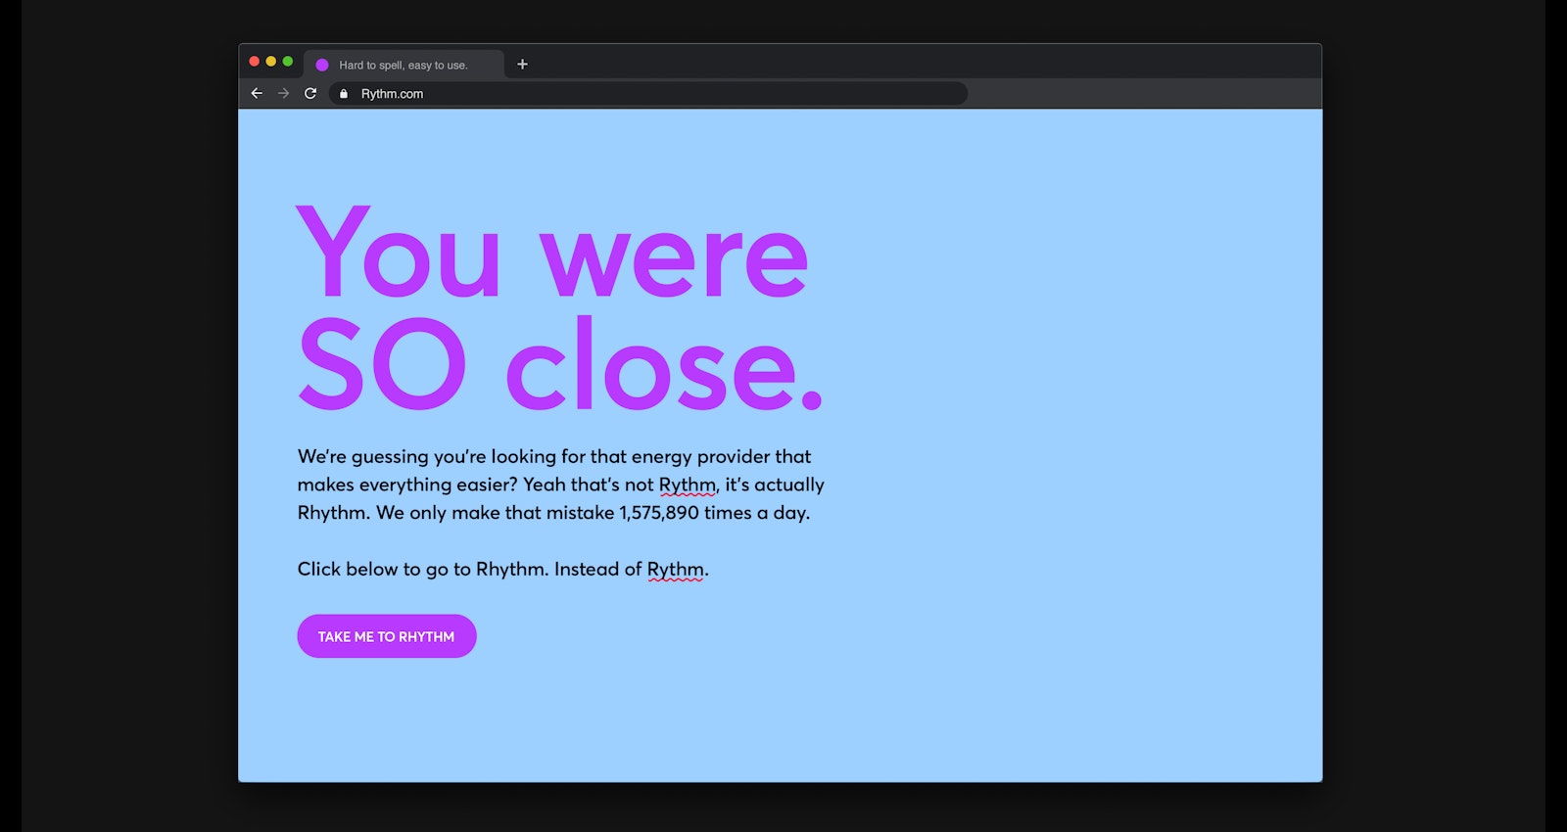Click the text '1,575,890 times a day'
1567x832 pixels.
(x=713, y=513)
